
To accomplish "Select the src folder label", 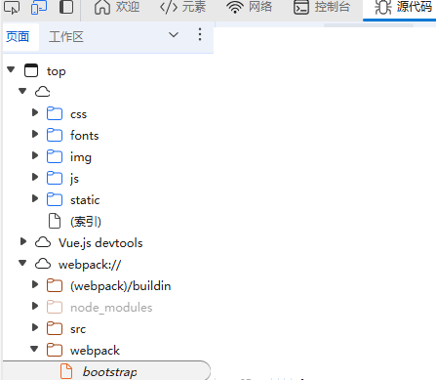I will [78, 329].
